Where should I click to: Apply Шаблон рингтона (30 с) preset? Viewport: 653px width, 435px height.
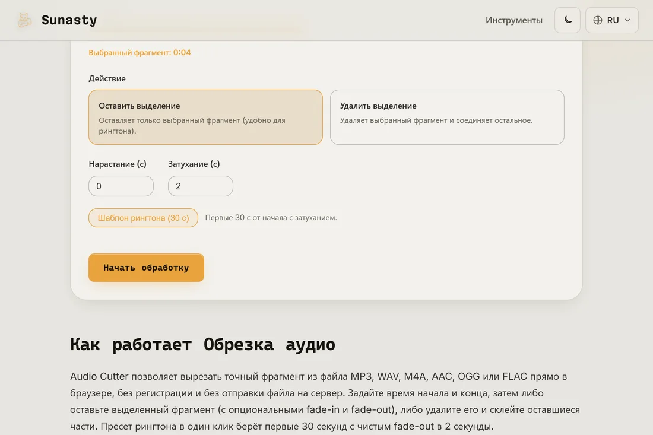pos(143,218)
